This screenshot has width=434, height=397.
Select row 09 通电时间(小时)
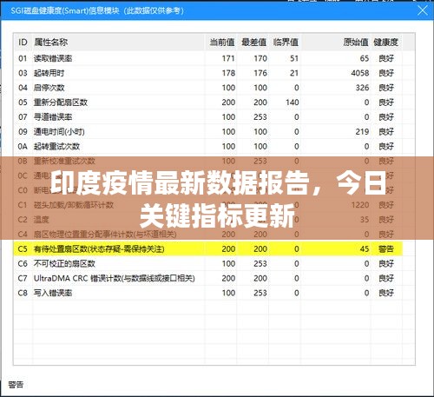point(208,132)
